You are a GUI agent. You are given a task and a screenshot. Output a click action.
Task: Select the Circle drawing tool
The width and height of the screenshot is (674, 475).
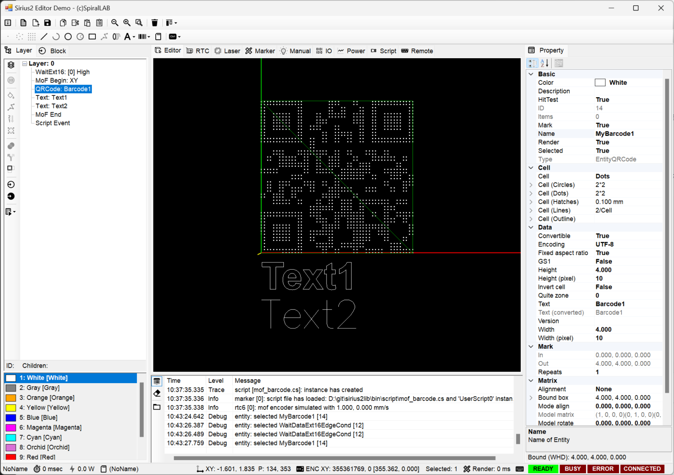(68, 37)
